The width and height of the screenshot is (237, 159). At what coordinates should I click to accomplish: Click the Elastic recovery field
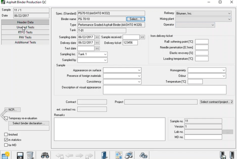[202, 53]
